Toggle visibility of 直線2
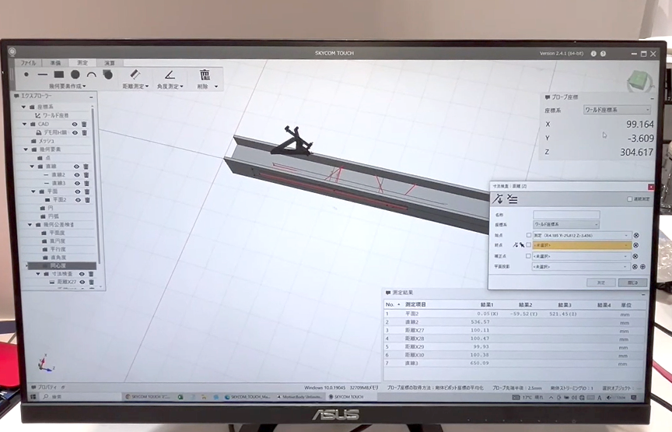Image resolution: width=672 pixels, height=432 pixels. (x=77, y=175)
